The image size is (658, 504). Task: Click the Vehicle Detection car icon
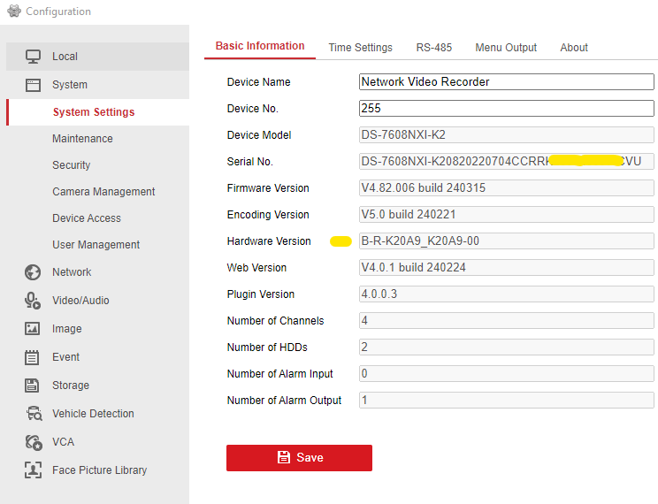click(33, 414)
